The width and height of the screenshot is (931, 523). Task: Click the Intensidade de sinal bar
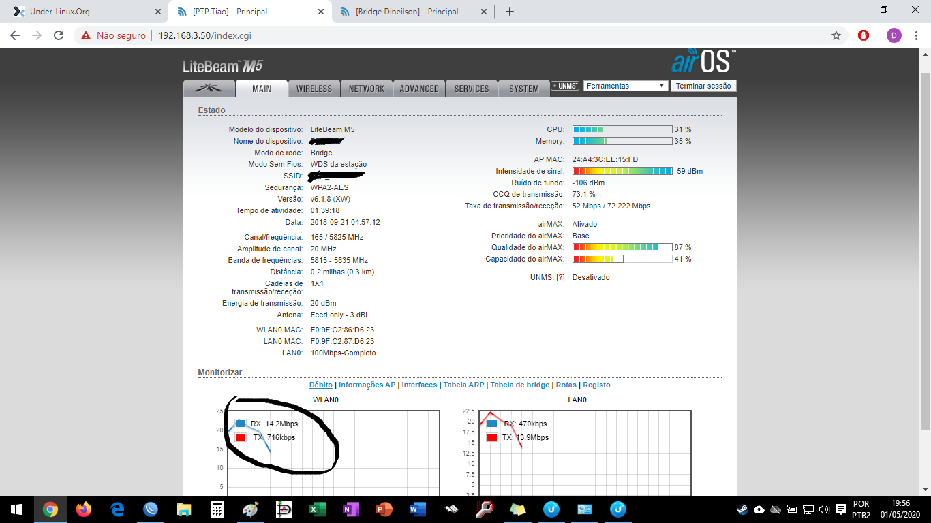(x=622, y=171)
